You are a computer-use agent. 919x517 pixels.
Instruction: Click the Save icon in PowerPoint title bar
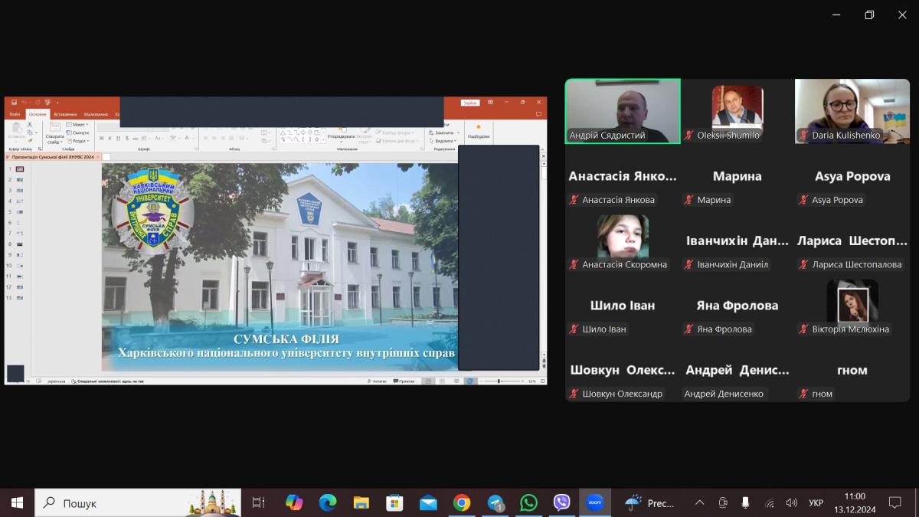click(x=14, y=103)
